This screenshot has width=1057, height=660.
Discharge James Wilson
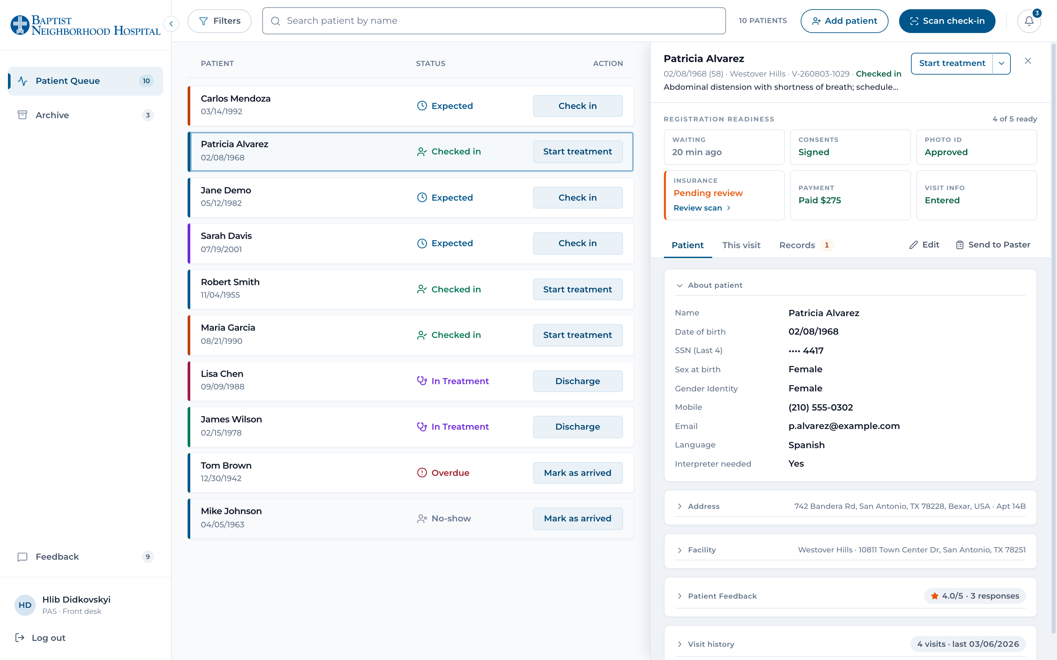coord(577,427)
